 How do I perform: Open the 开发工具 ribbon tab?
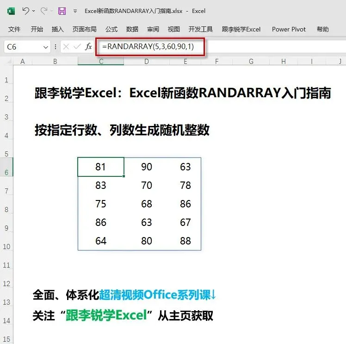point(201,29)
